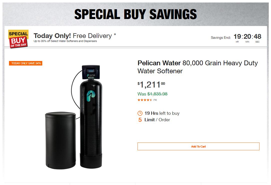Click the star rating icons
Viewport: 271px width, 185px height.
point(145,100)
